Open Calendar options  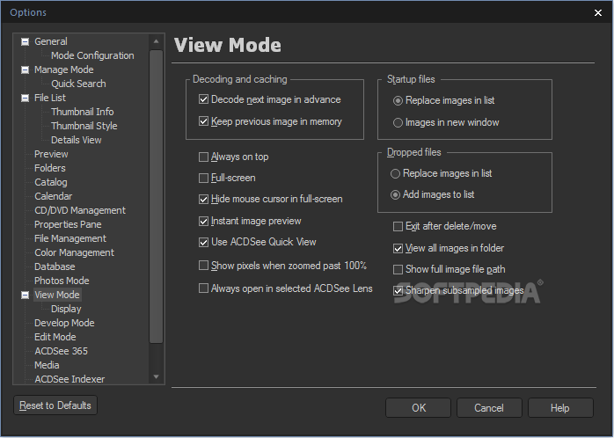(x=54, y=196)
